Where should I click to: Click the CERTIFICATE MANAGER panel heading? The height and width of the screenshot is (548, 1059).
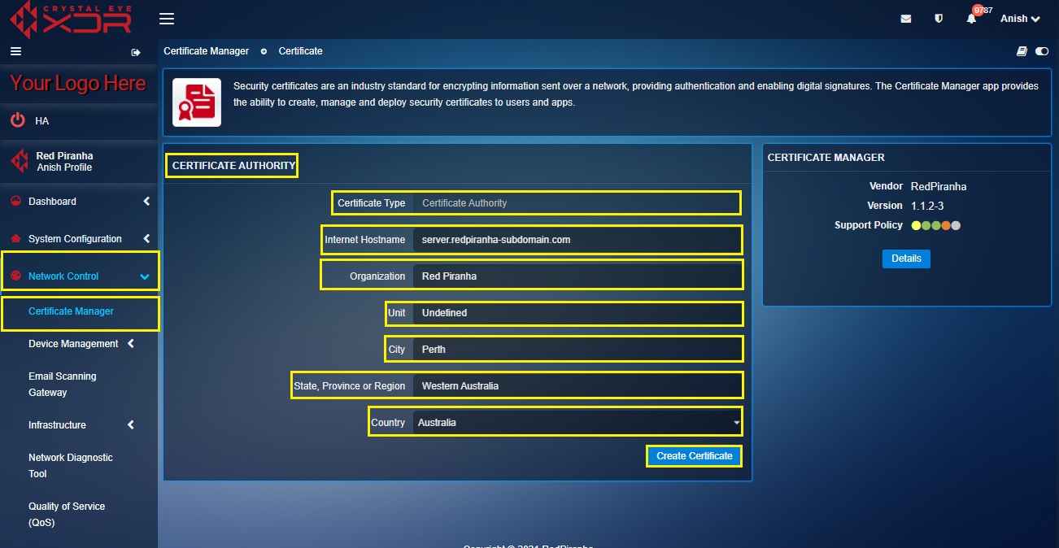826,158
